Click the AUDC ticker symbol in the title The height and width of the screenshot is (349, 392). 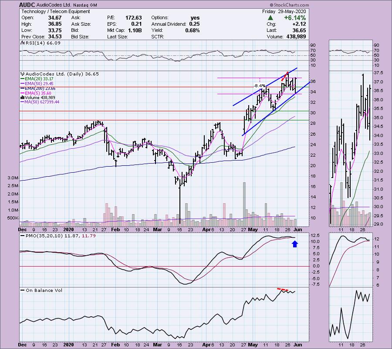pos(27,5)
